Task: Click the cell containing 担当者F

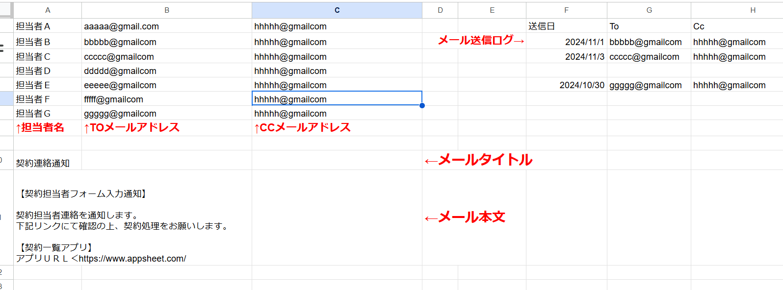Action: (x=48, y=99)
